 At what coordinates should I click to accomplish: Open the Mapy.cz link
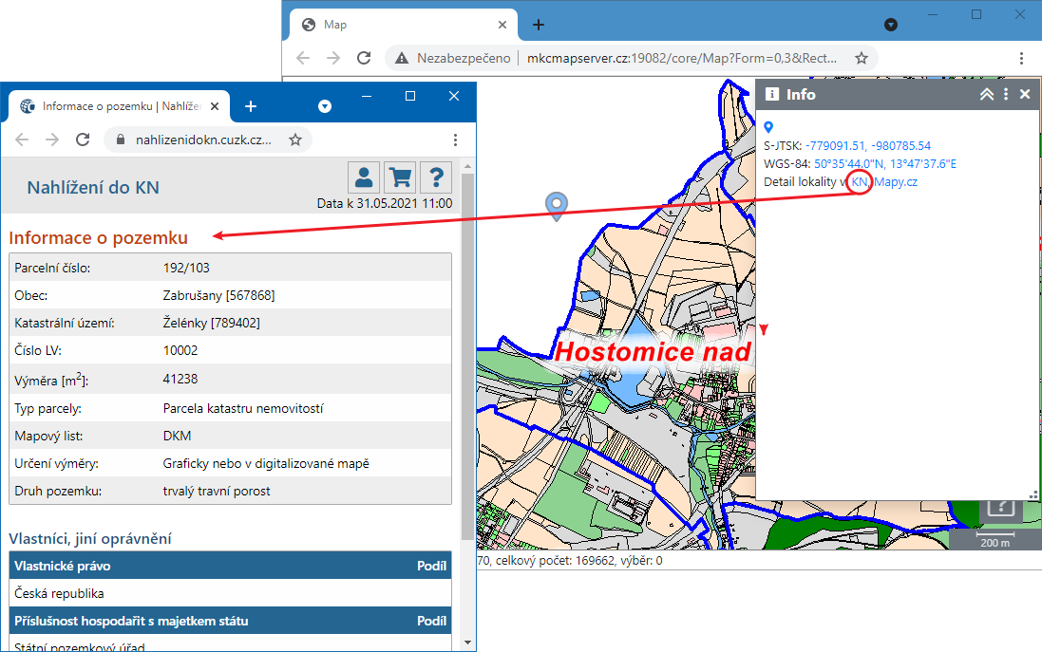click(x=895, y=181)
